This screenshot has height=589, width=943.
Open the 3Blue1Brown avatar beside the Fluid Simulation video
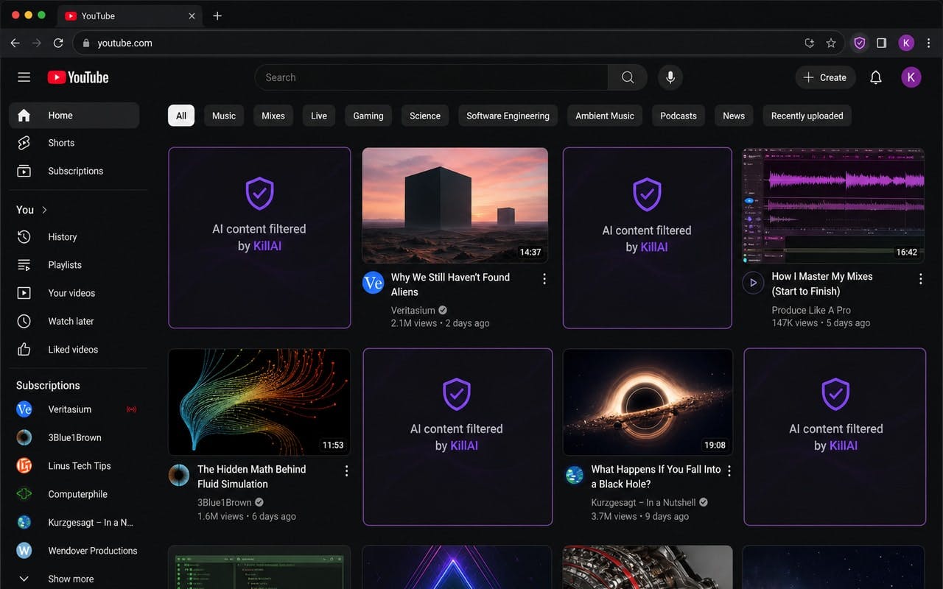pos(179,475)
